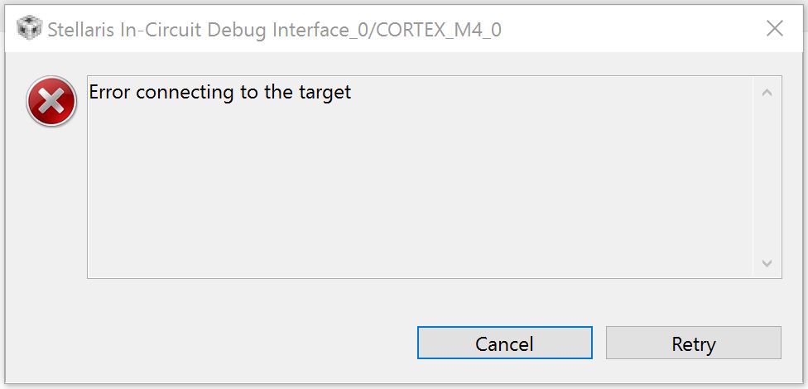Click the cube application icon in title bar

pos(29,29)
